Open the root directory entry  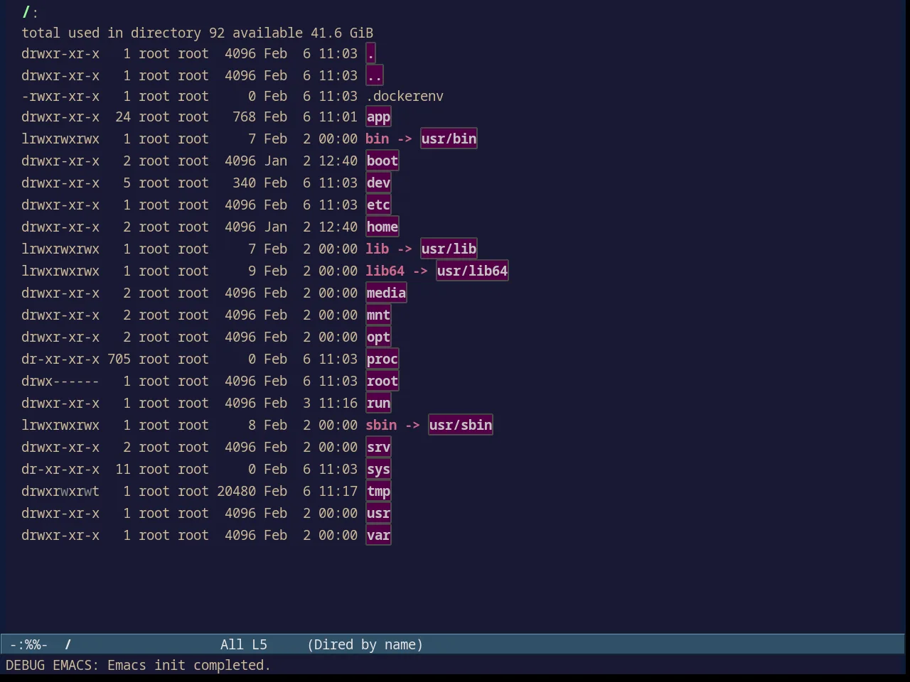point(382,381)
